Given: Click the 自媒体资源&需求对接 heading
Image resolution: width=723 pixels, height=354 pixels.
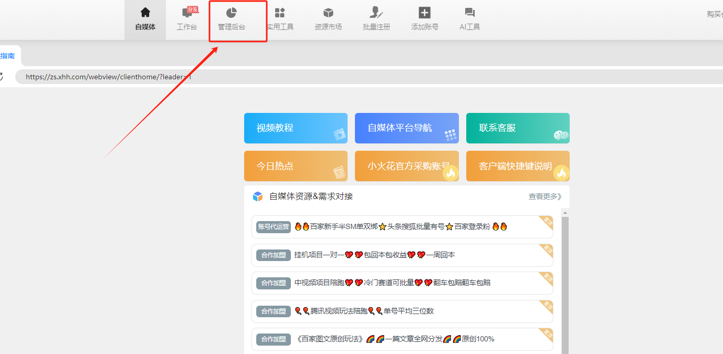Looking at the screenshot, I should [x=311, y=196].
